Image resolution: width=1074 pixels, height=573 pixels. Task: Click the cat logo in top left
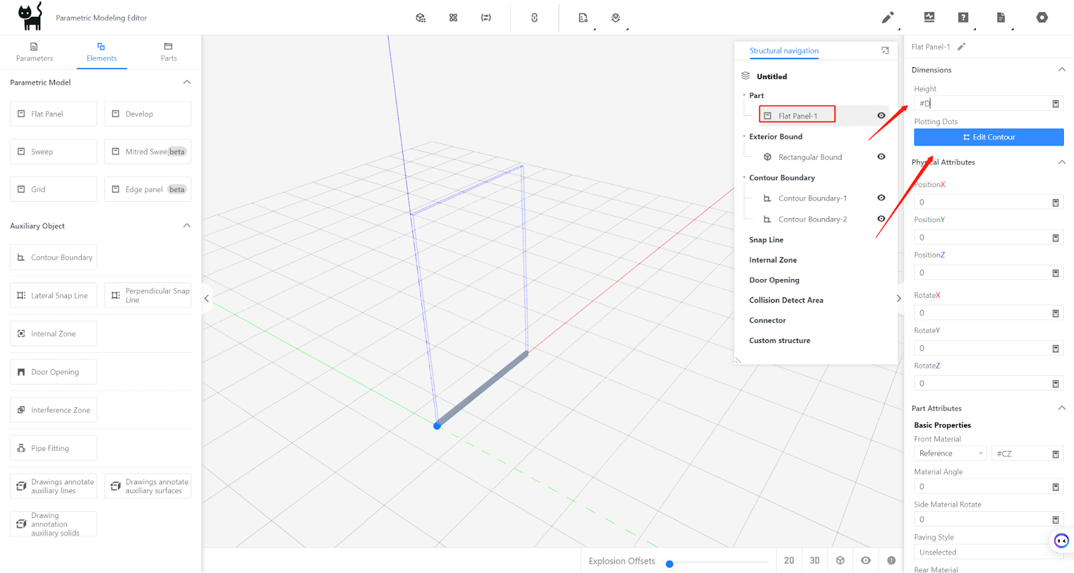(30, 16)
